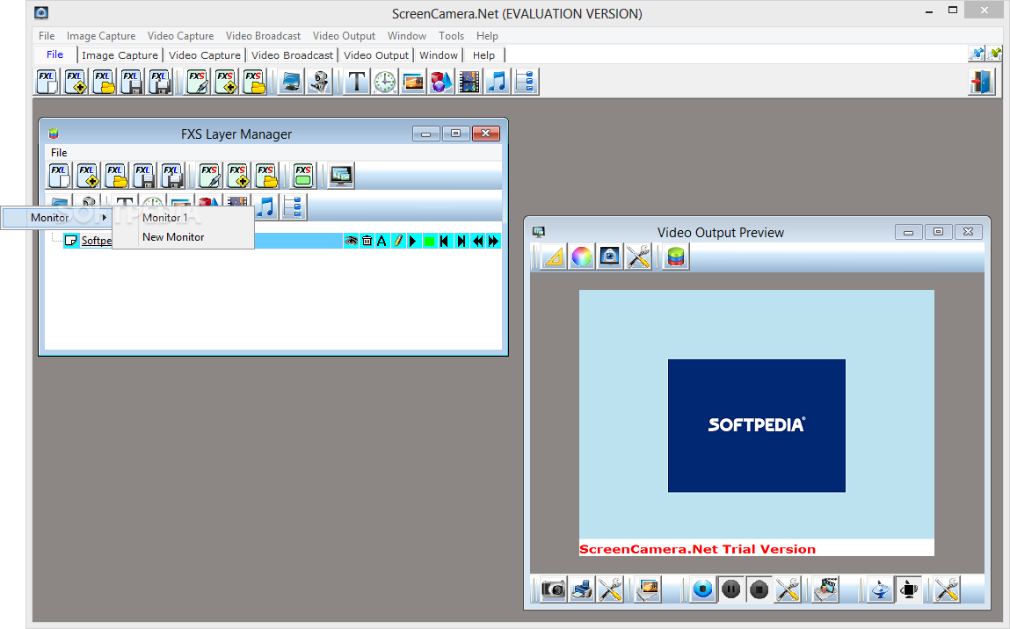This screenshot has height=629, width=1010.
Task: Click the music note icon in Layer Manager
Action: 265,207
